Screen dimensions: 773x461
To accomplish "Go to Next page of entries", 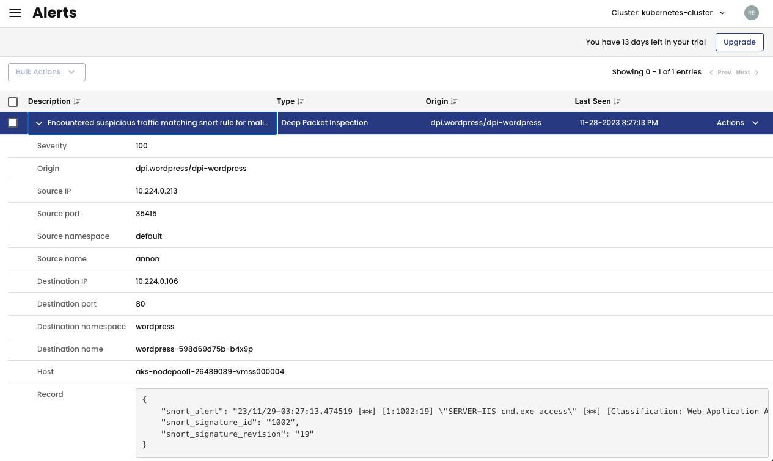I will [747, 72].
